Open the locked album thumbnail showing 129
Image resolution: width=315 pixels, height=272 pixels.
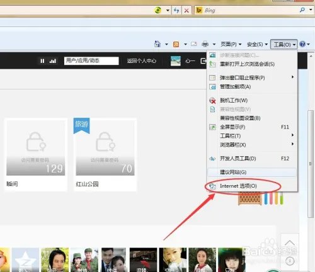pyautogui.click(x=36, y=148)
